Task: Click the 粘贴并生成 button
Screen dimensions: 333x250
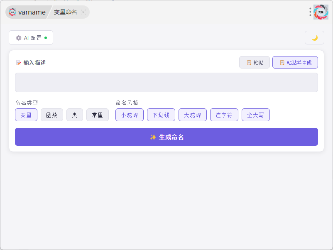Action: [295, 62]
